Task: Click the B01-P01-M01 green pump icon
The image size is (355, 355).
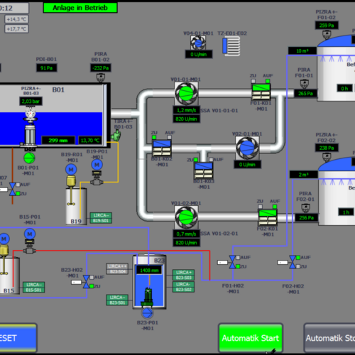Action: 29,158
